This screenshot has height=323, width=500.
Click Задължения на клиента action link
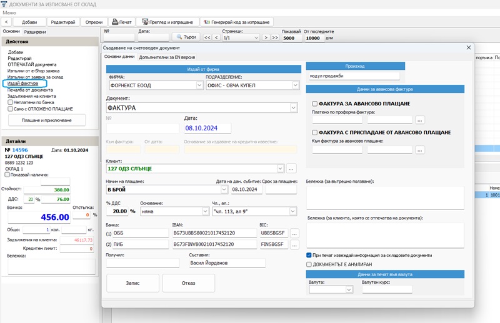click(x=32, y=96)
